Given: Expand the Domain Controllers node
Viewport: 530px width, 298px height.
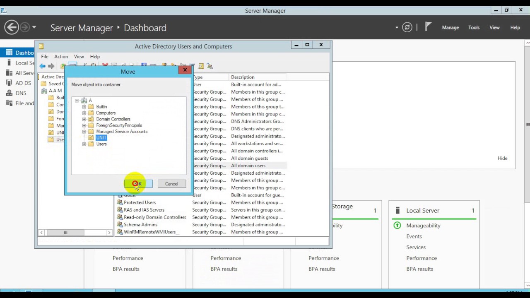Looking at the screenshot, I should [x=84, y=119].
